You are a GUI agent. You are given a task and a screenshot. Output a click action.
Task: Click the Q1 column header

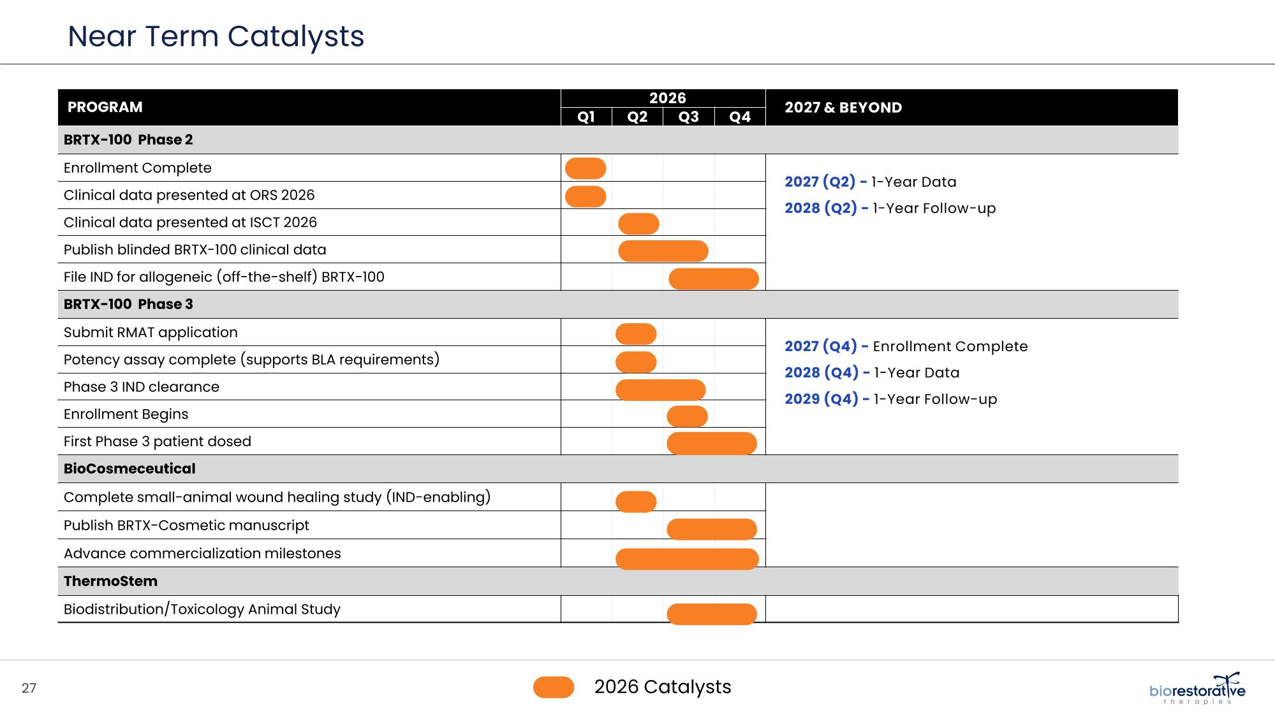point(586,117)
